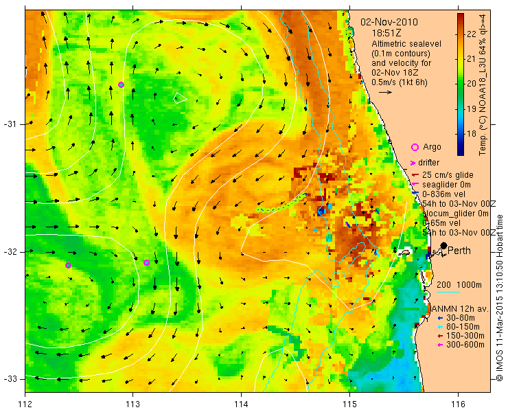This screenshot has width=508, height=412.
Task: Click the cyan 80-150m ANMN arrow symbol
Action: (x=440, y=327)
